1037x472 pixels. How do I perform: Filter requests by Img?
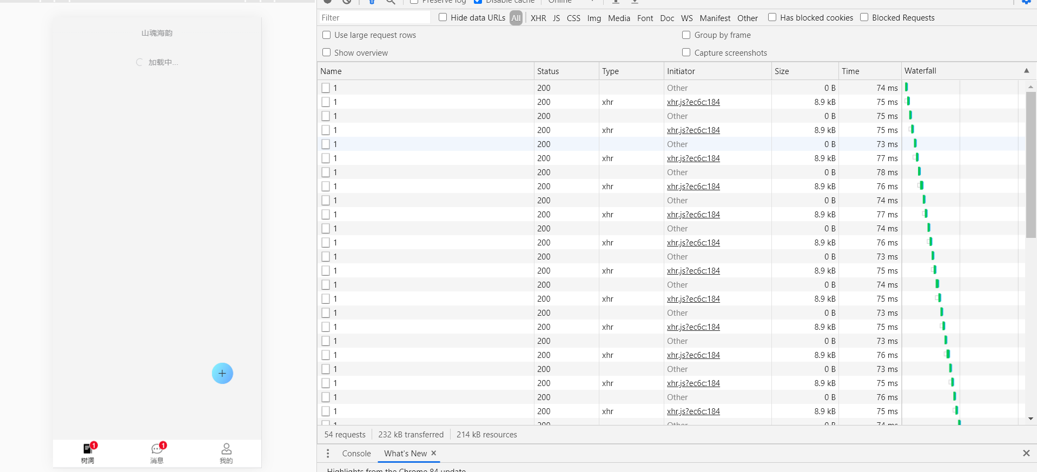tap(594, 18)
